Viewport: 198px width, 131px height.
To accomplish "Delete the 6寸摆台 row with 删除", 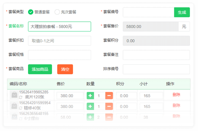I will [176, 116].
